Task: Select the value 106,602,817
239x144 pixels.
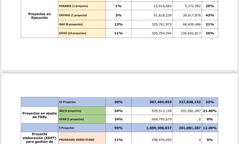Action: tap(187, 33)
